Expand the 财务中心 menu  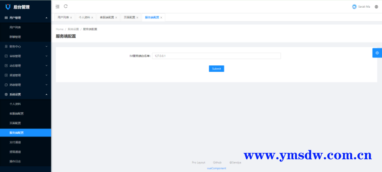tap(25, 46)
